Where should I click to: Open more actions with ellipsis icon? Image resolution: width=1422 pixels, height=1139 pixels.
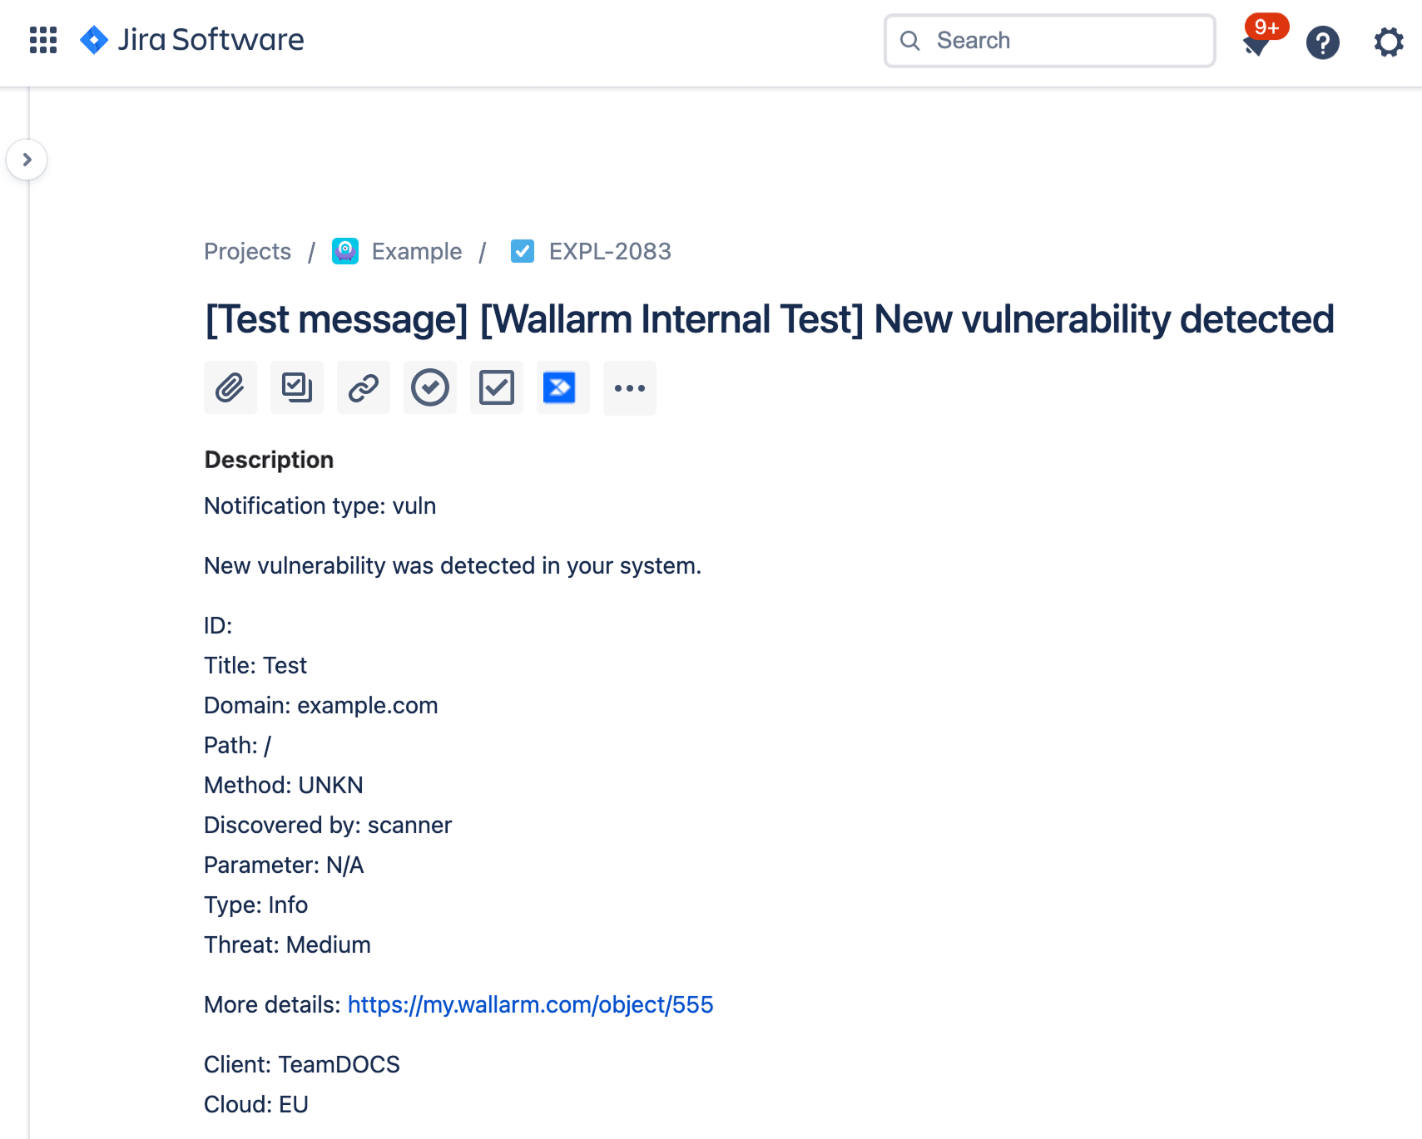click(629, 387)
